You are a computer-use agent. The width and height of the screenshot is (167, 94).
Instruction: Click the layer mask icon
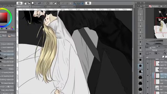[156, 53]
